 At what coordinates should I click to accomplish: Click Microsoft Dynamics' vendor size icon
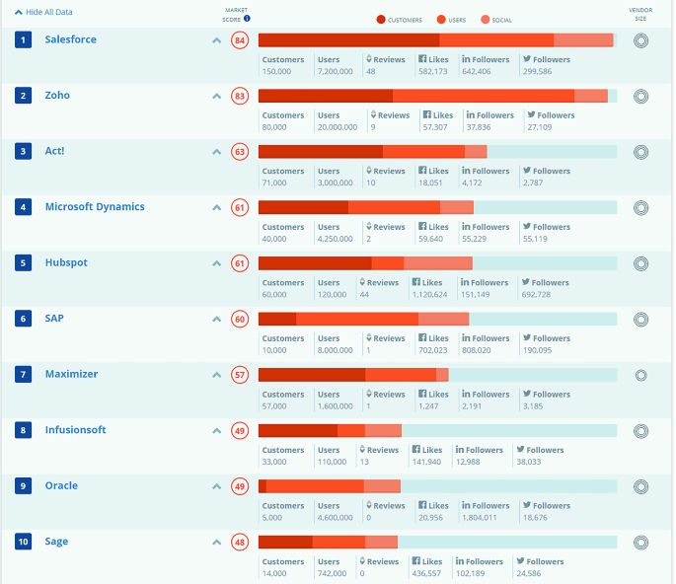pos(641,208)
